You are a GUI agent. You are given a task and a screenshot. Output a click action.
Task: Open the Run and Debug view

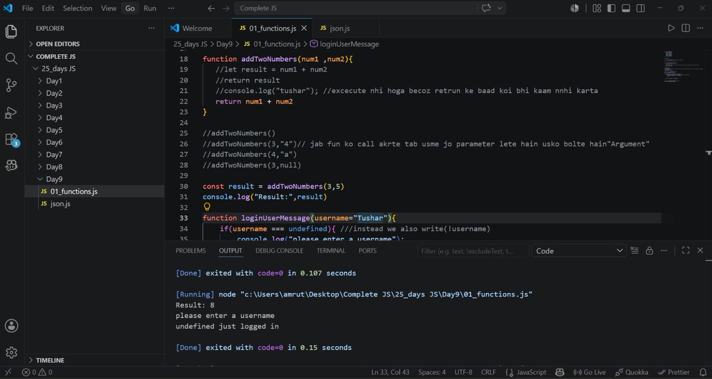tap(11, 112)
